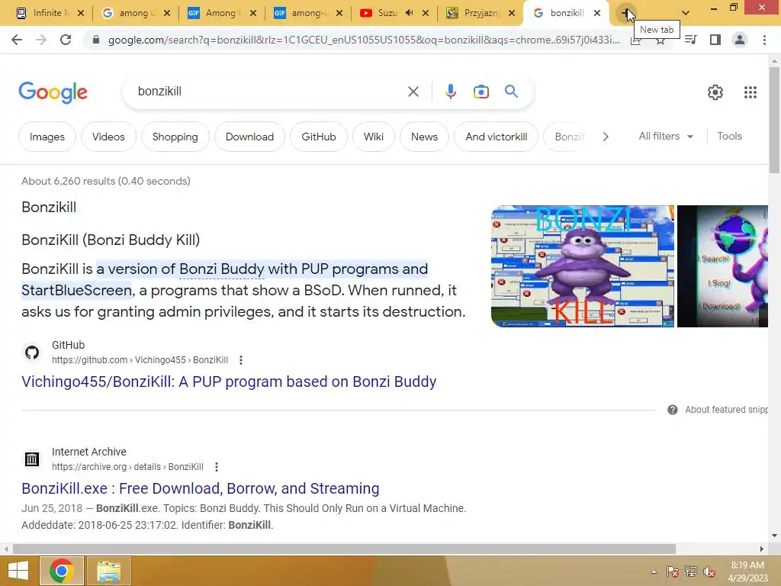781x586 pixels.
Task: Select the Wiki filter chip
Action: 374,137
